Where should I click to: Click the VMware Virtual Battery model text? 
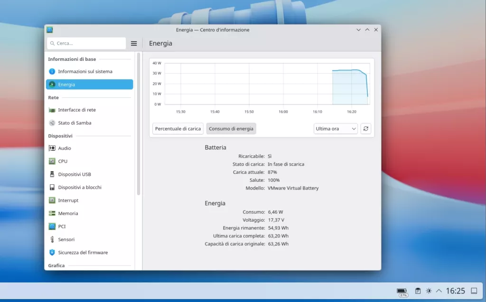[293, 188]
